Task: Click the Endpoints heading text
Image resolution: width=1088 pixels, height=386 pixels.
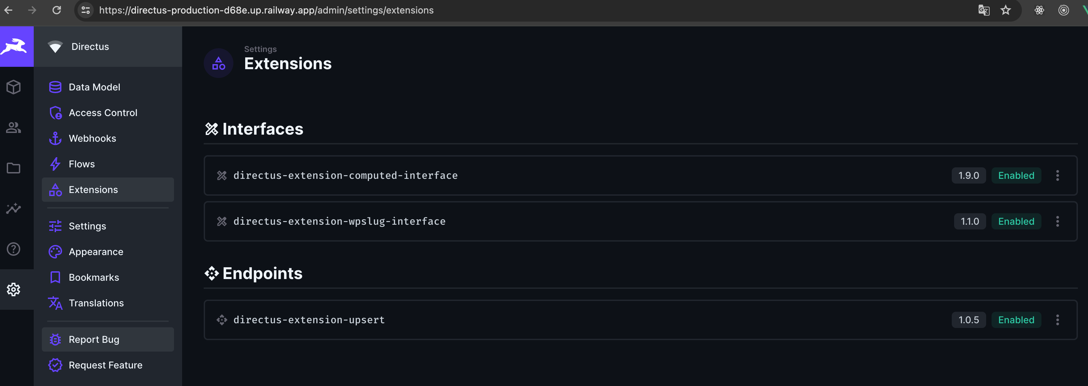Action: point(262,274)
